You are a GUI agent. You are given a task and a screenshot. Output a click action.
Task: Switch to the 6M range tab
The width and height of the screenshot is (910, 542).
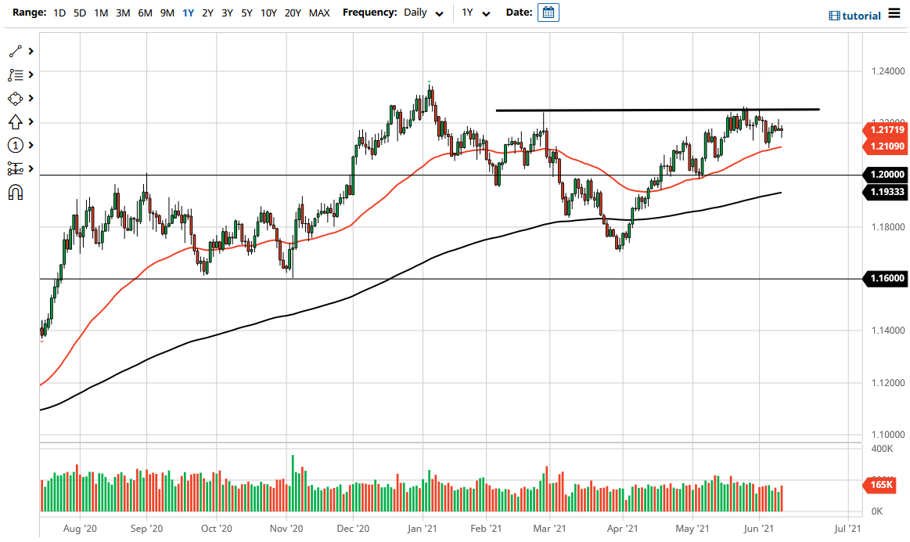point(144,13)
